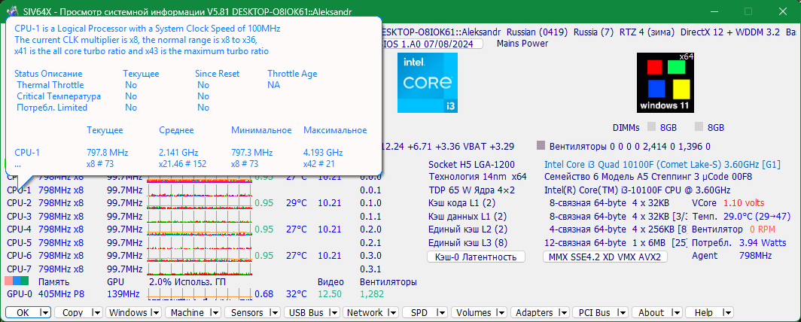Click the purple square beside Вентиляторы

coord(541,147)
